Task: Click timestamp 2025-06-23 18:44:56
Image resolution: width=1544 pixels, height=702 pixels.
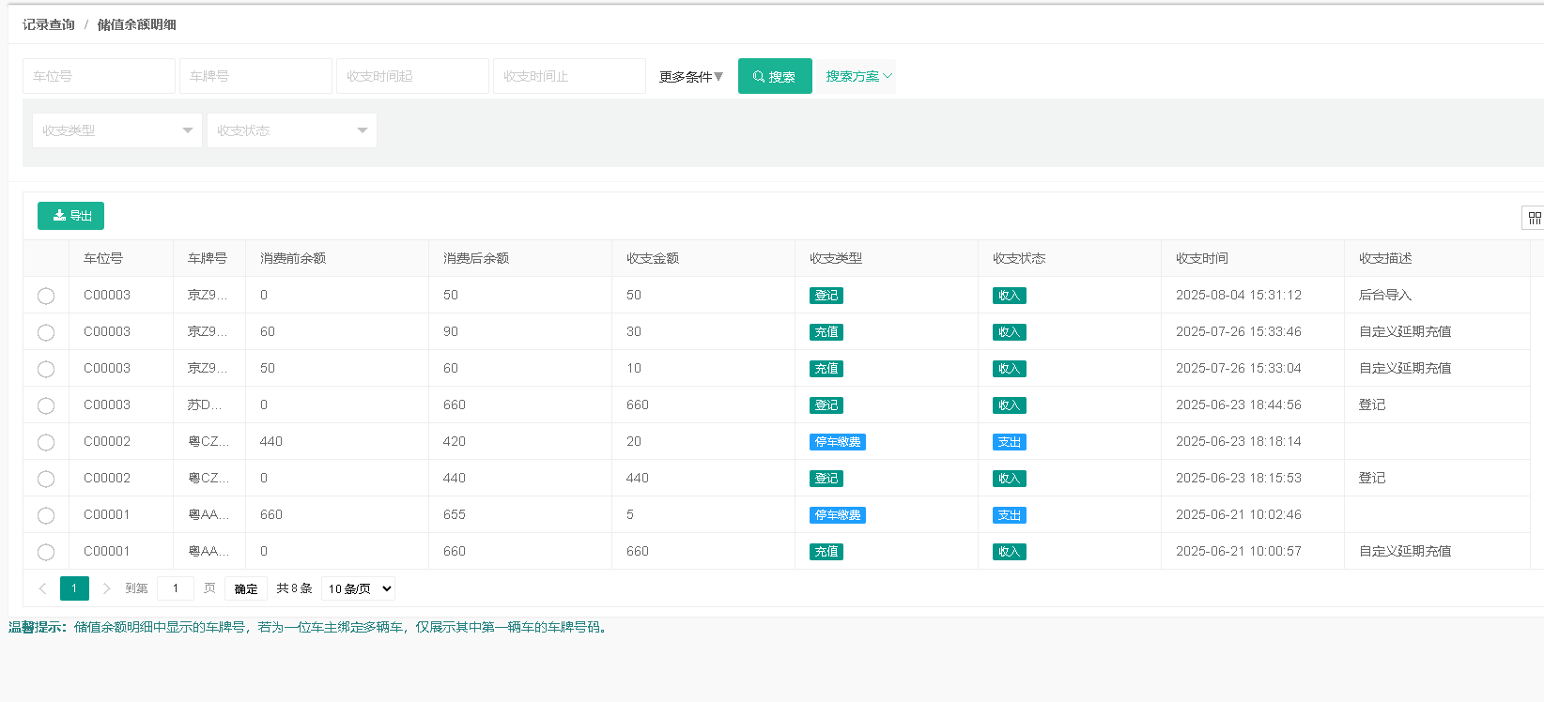Action: click(1239, 404)
